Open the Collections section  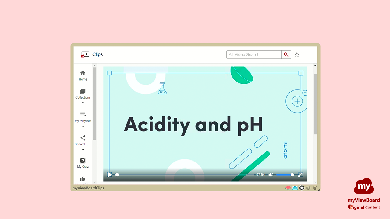pyautogui.click(x=83, y=94)
